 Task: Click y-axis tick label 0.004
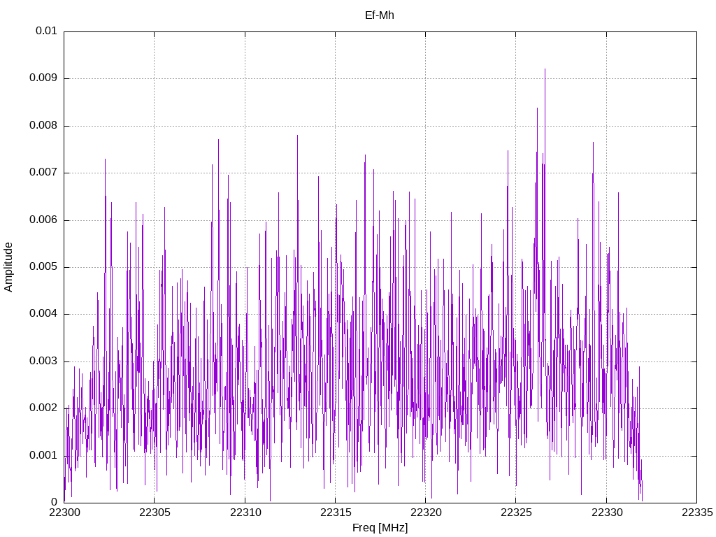(x=43, y=314)
